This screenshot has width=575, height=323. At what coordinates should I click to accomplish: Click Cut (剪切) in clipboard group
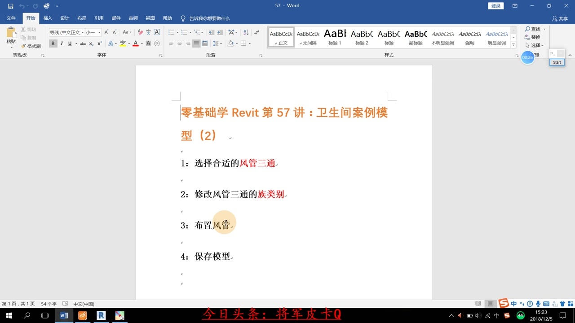tap(28, 30)
